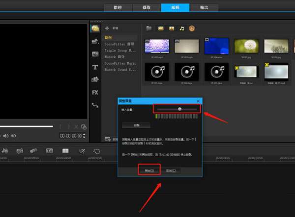Toggle the show videos filter
295x217 pixels.
click(x=160, y=28)
